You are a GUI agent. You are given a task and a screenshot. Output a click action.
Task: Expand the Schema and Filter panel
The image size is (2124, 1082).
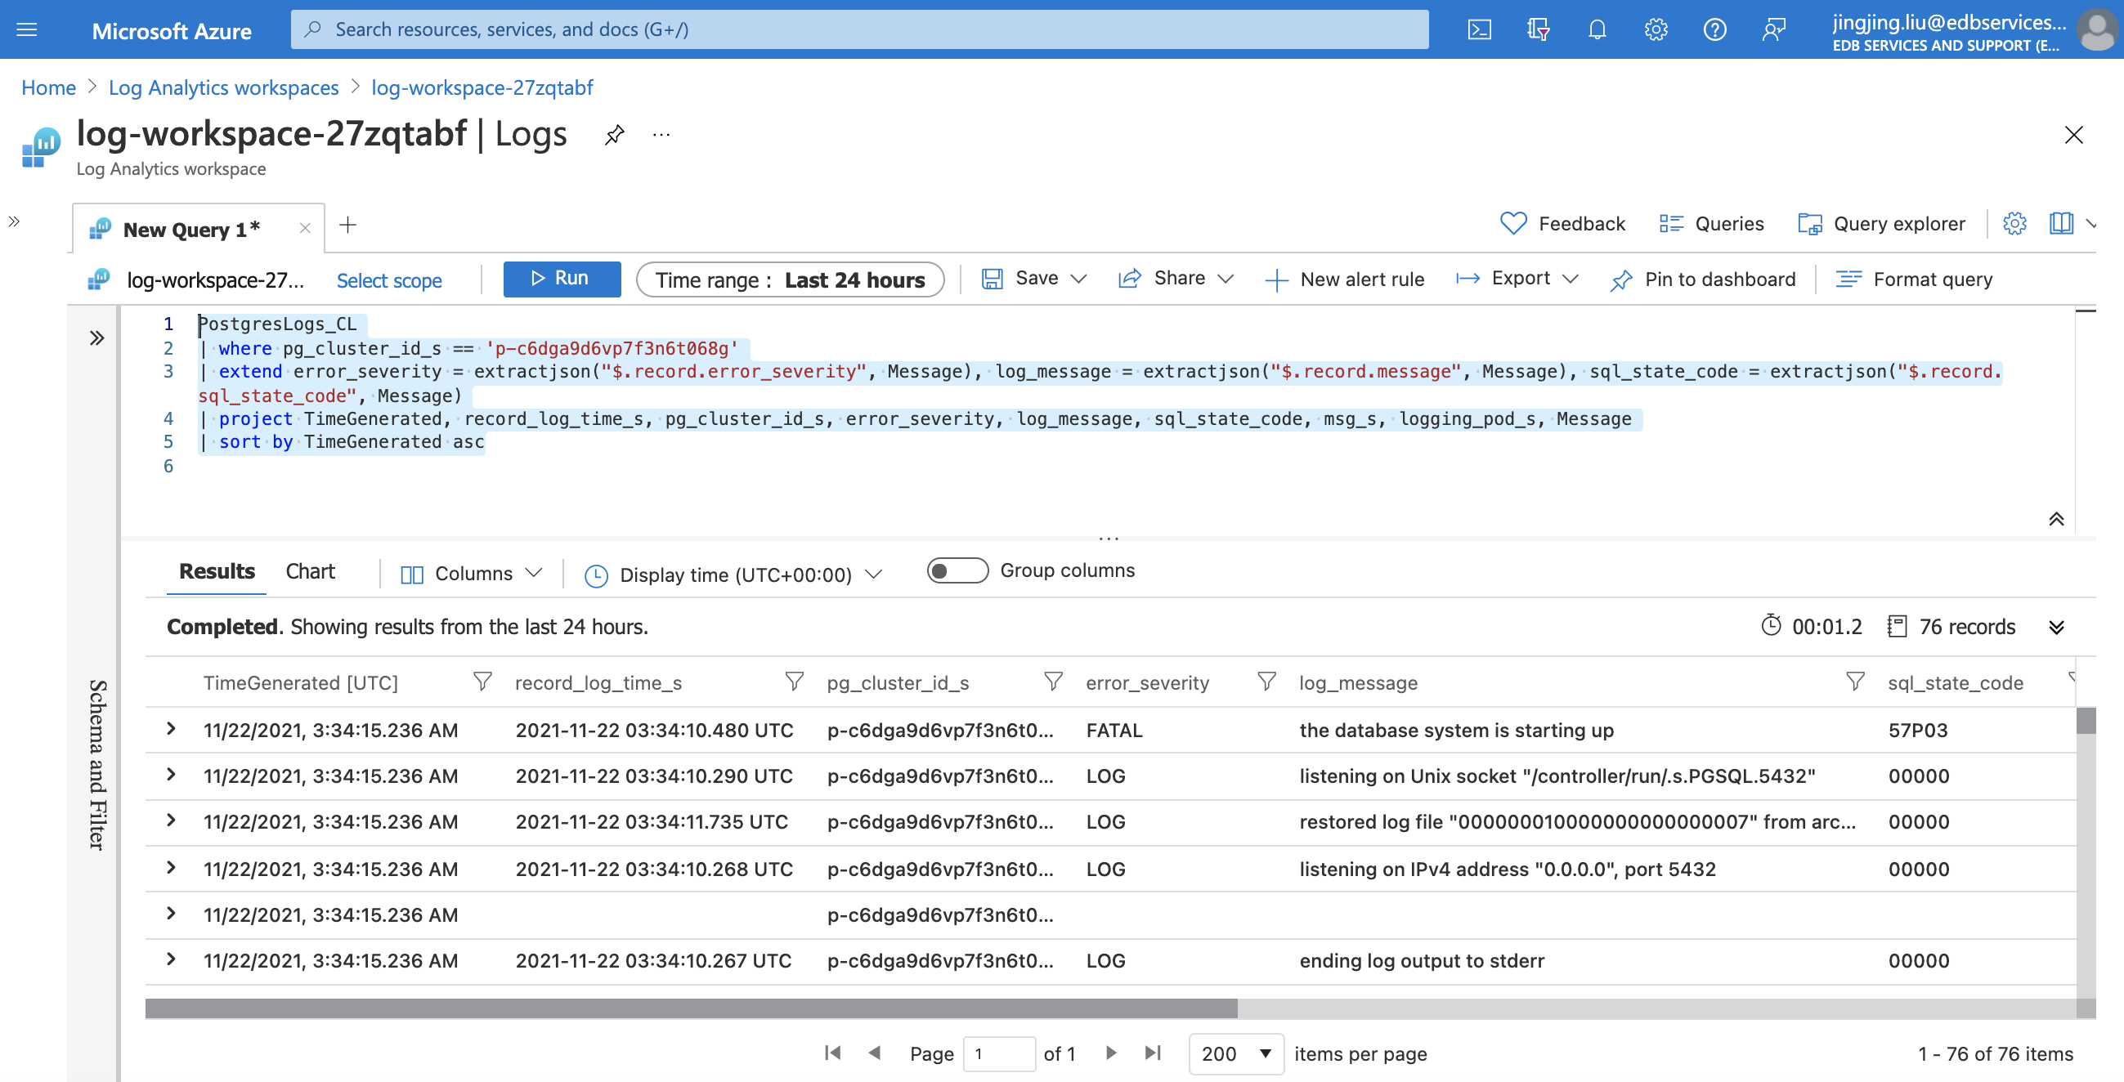click(96, 338)
